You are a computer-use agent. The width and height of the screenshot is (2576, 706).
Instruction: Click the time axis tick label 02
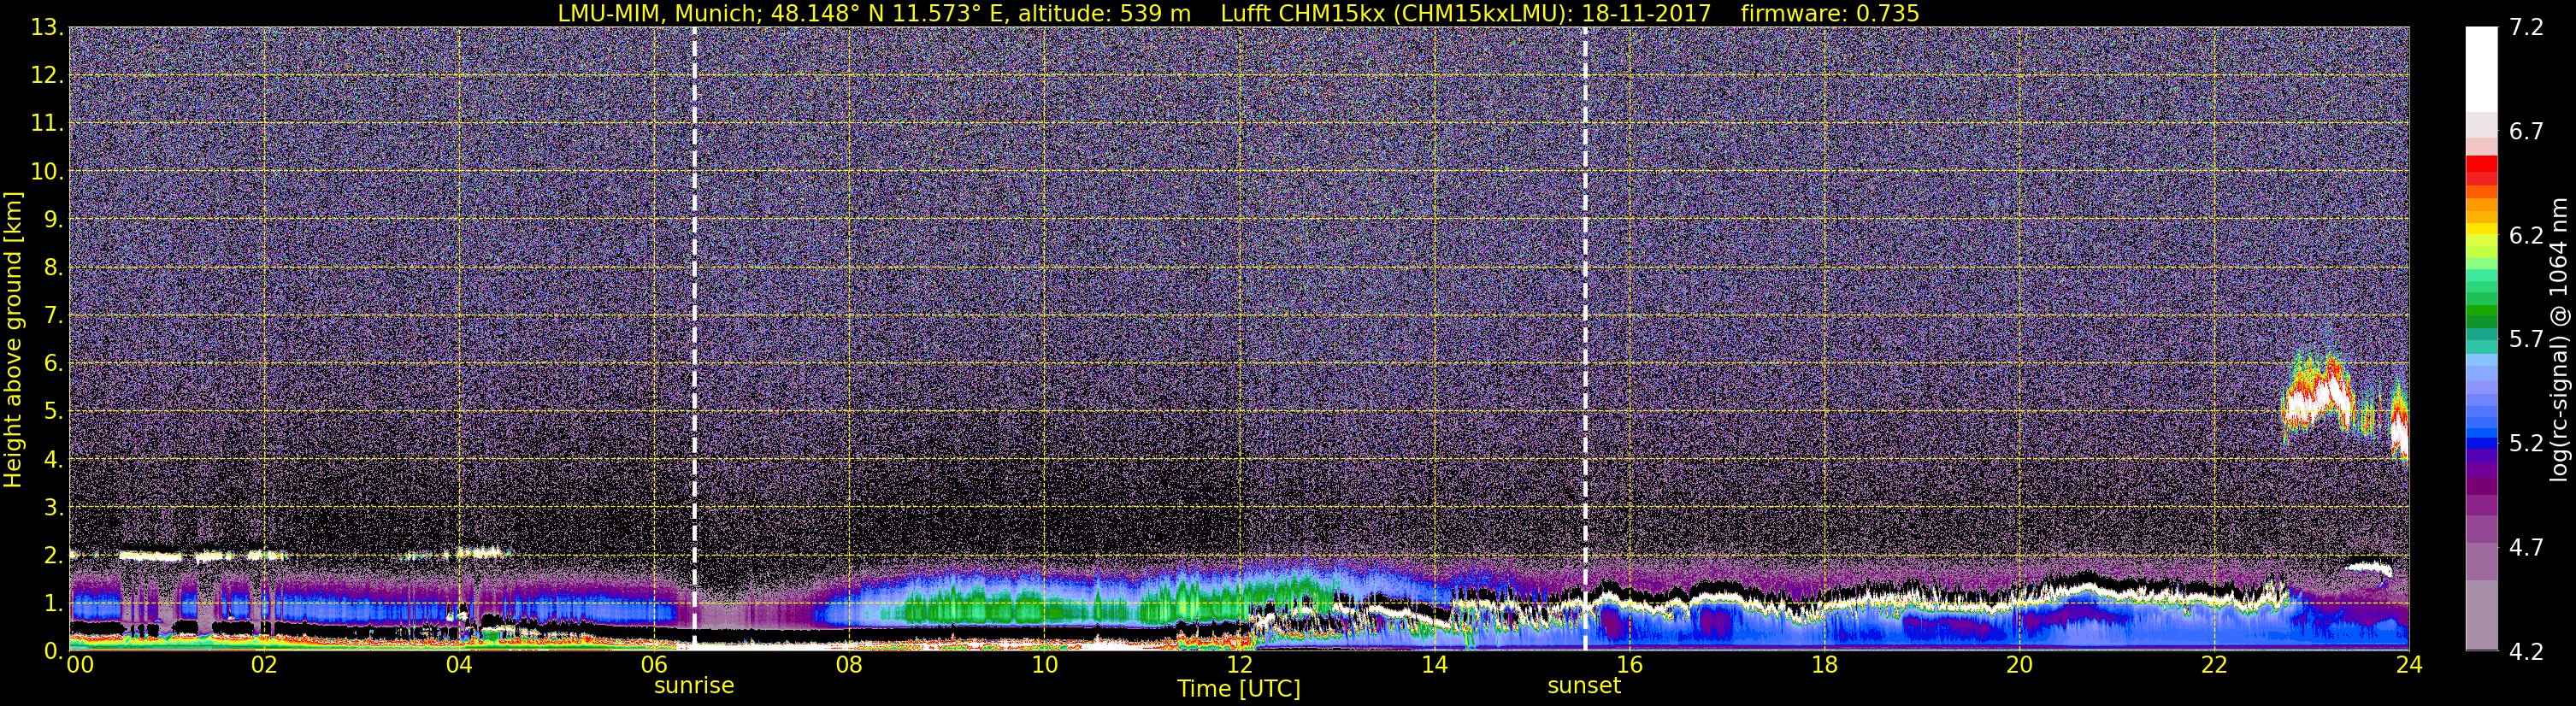point(263,665)
